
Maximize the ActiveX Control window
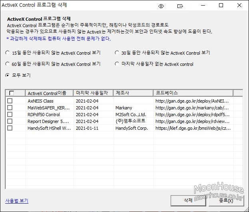click(x=221, y=5)
